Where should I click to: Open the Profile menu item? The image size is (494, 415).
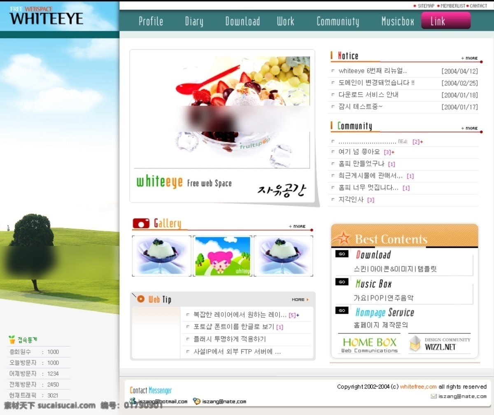coord(151,21)
